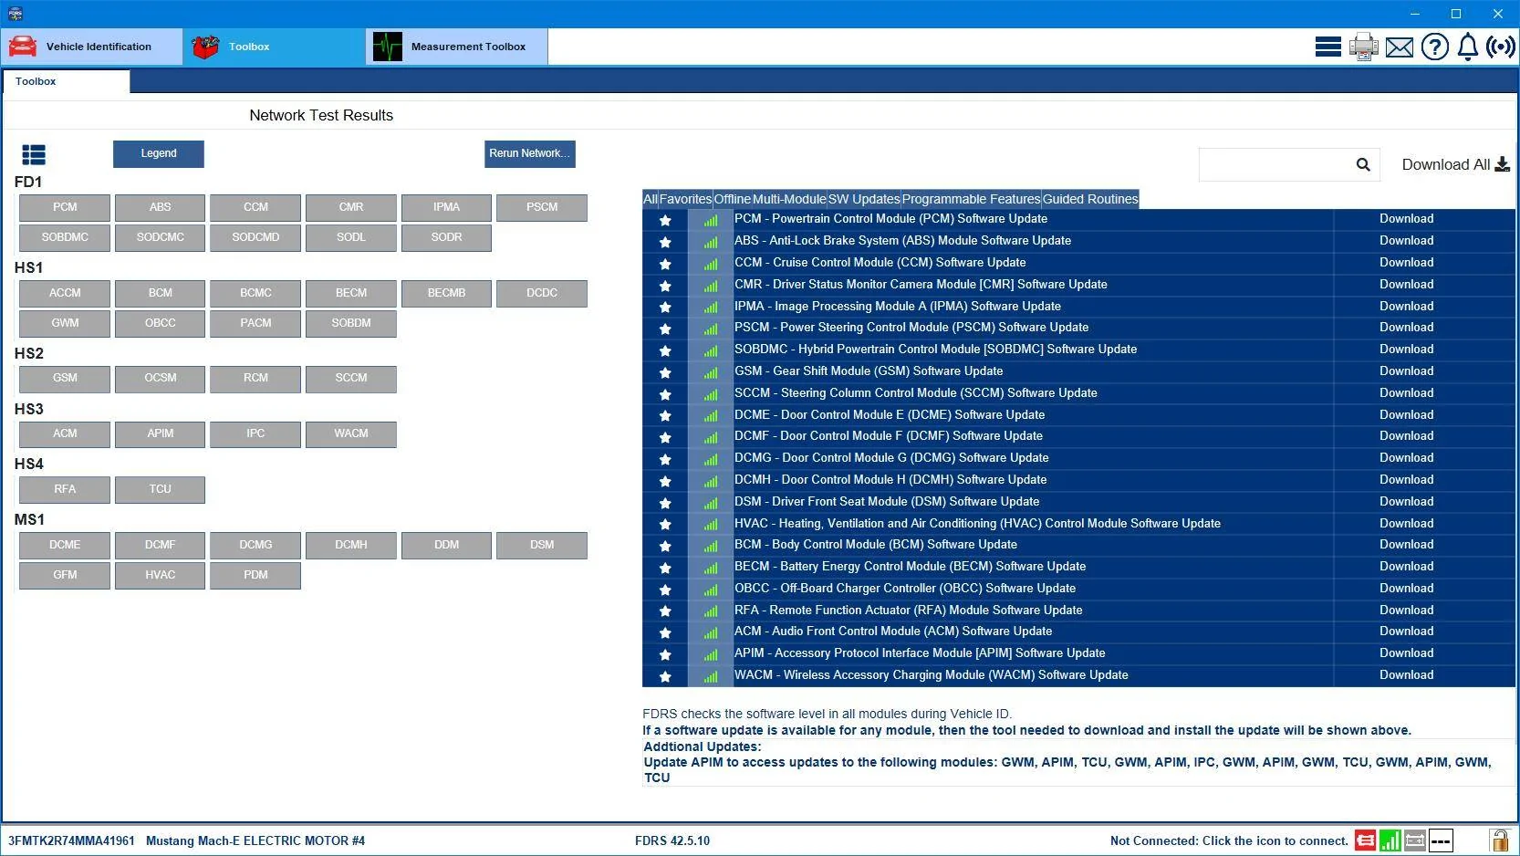This screenshot has height=856, width=1520.
Task: Select the Offline filter tab
Action: coord(732,199)
